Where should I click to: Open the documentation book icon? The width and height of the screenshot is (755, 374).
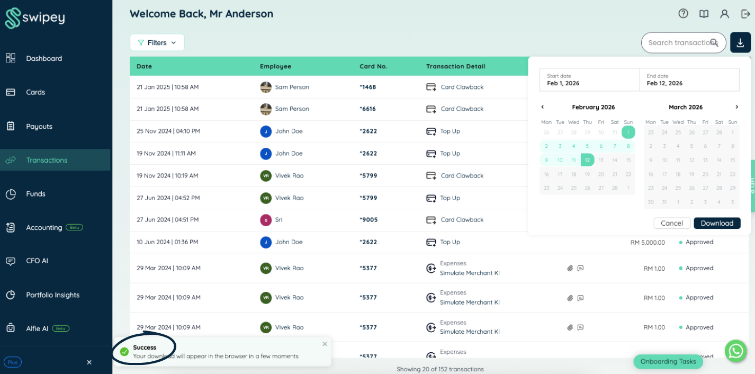click(704, 14)
